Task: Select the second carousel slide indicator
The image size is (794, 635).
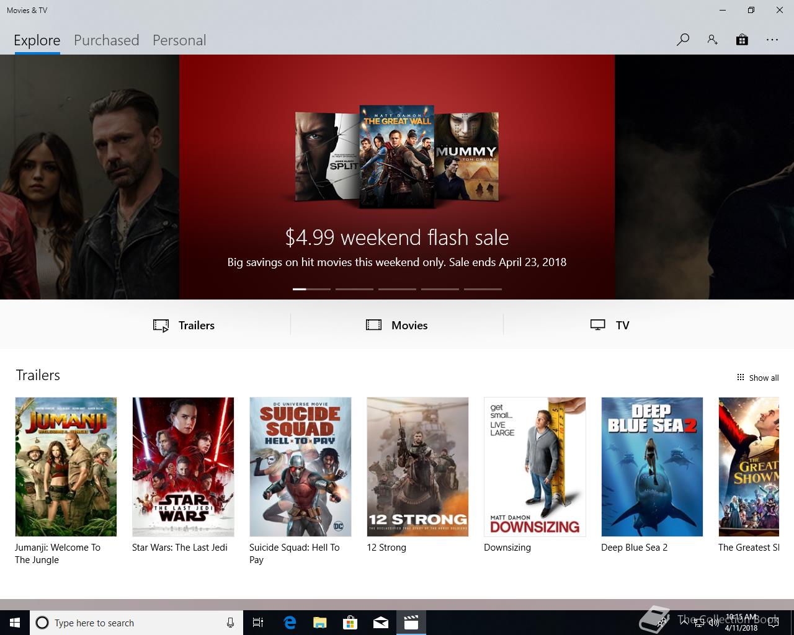Action: [354, 289]
